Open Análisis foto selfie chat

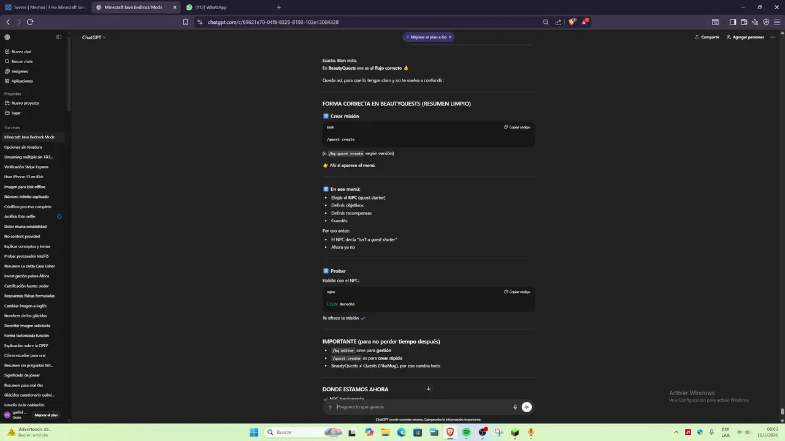click(x=32, y=216)
